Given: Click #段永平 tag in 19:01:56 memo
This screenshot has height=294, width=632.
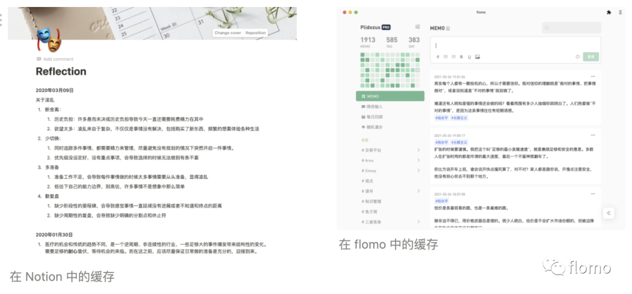Looking at the screenshot, I should (441, 118).
